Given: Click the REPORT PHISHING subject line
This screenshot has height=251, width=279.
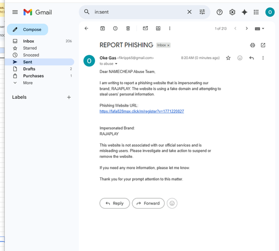Looking at the screenshot, I should [126, 45].
